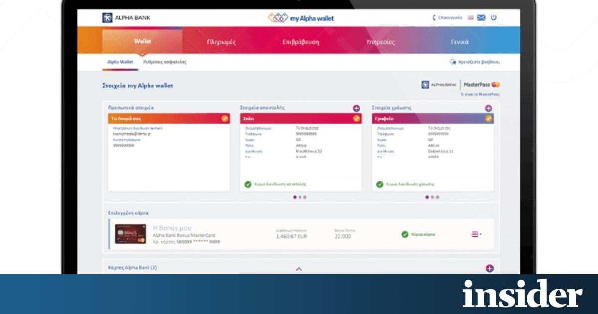Edit the Γραφείο billing address

[x=488, y=119]
